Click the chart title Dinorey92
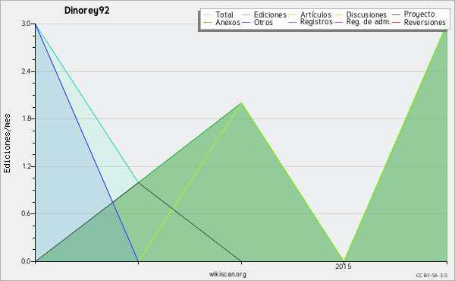The image size is (455, 281). (x=86, y=11)
